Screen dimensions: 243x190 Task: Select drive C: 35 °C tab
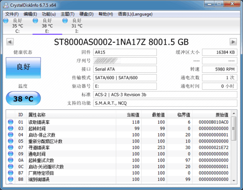(17, 26)
